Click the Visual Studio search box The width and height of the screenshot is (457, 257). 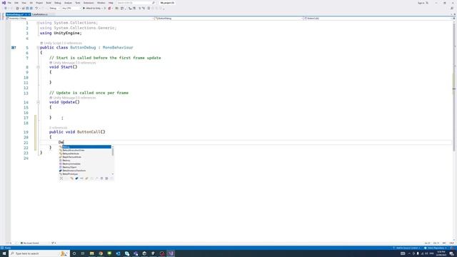(x=136, y=3)
